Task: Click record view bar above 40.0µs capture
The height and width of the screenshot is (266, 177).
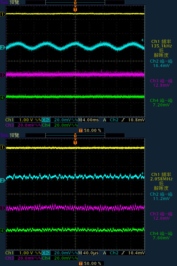Action: pos(75,135)
